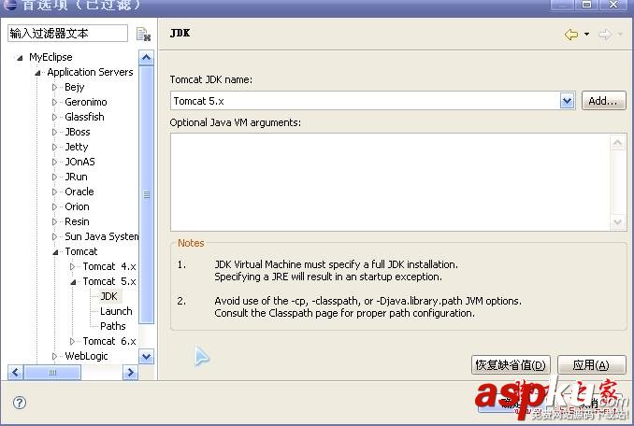Click the maximize window button
Viewport: 634px width, 426px height.
pyautogui.click(x=586, y=4)
